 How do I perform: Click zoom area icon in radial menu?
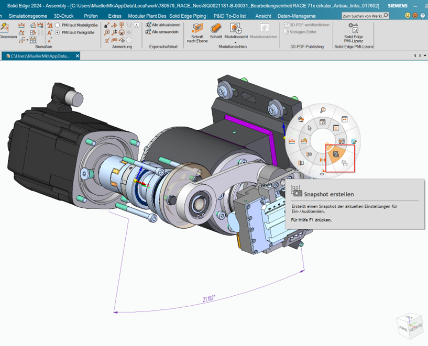click(x=323, y=122)
